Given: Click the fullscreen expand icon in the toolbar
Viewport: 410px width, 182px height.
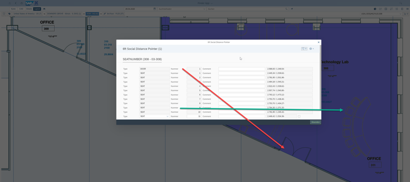Looking at the screenshot, I should pyautogui.click(x=391, y=9).
